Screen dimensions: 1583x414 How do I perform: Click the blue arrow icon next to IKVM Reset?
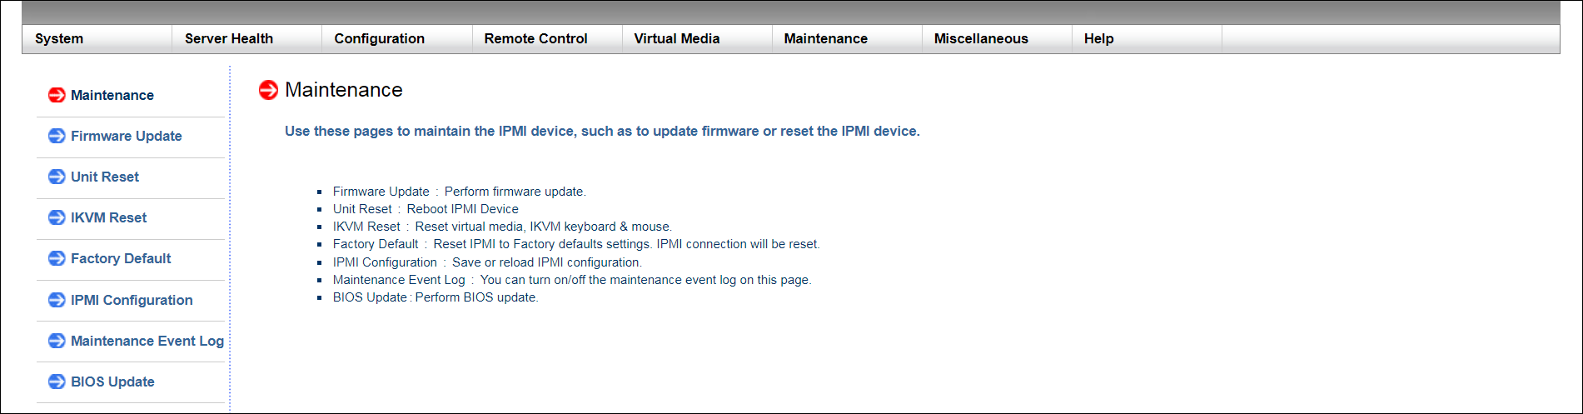tap(57, 217)
